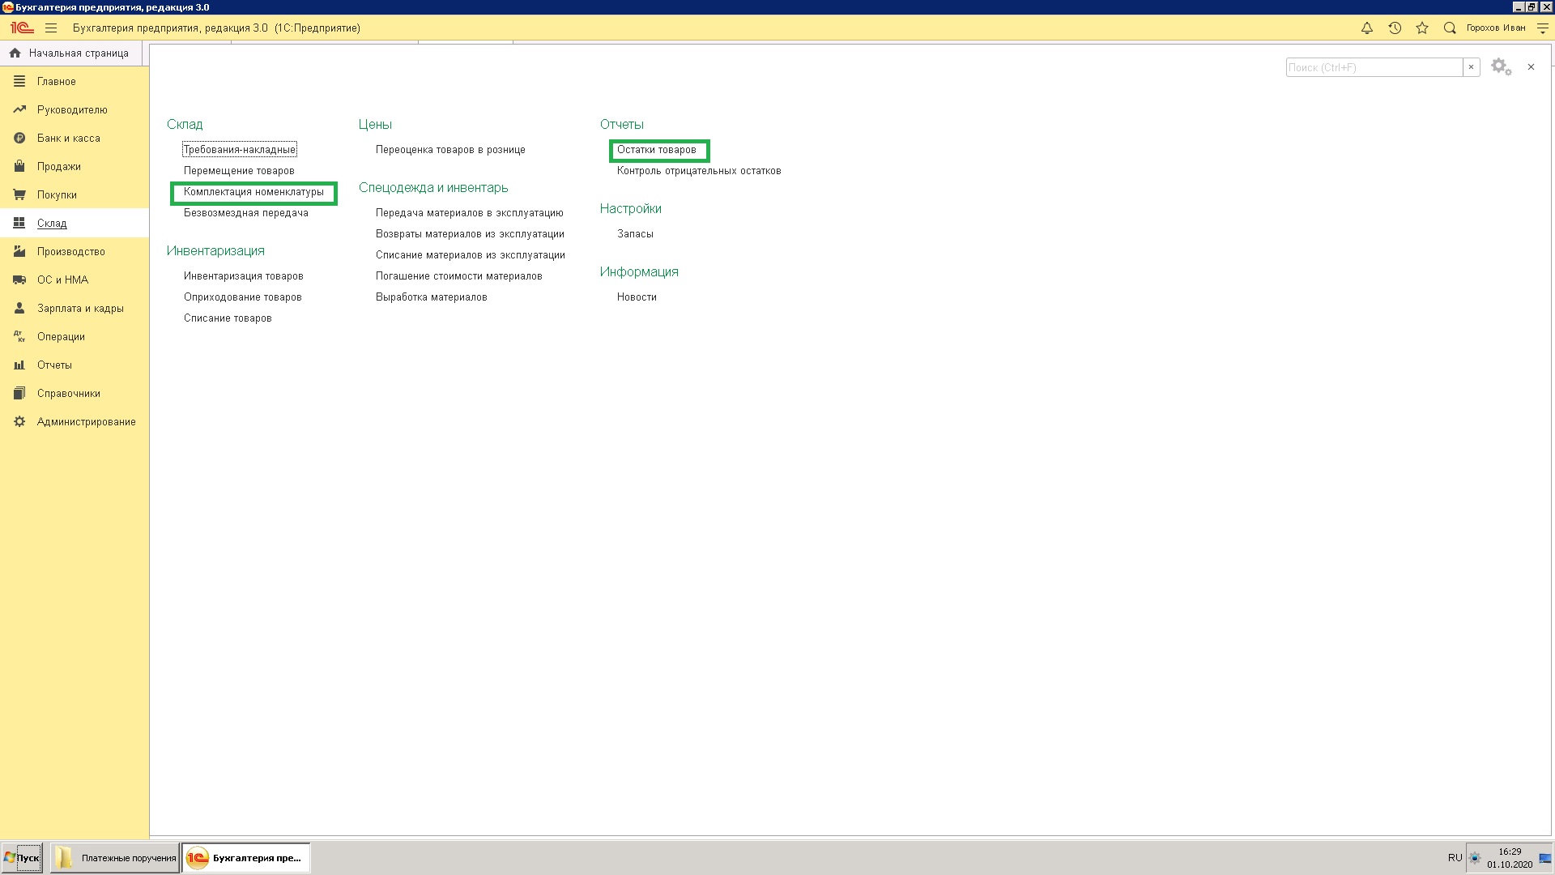Viewport: 1555px width, 875px height.
Task: Expand the service menu next to Горохов Иван
Action: click(1543, 28)
